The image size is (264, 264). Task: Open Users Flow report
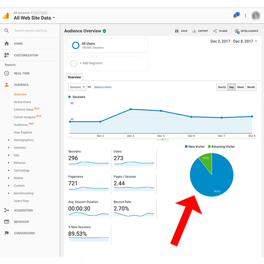click(21, 201)
